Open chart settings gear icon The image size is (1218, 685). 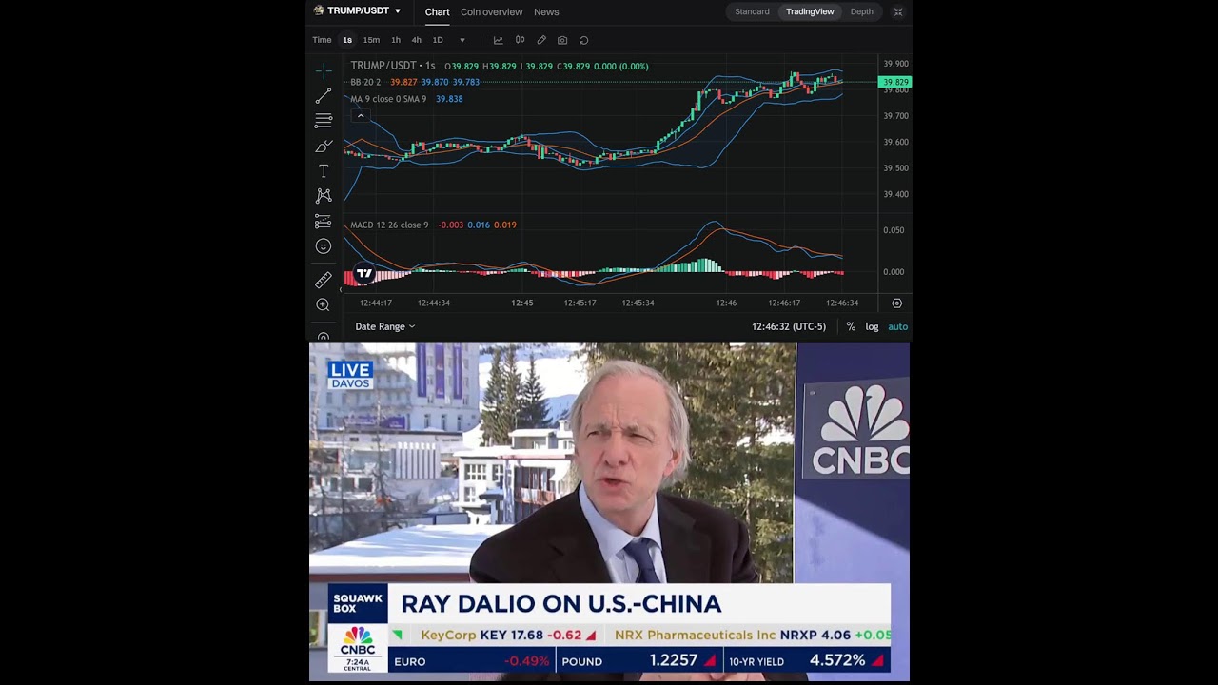click(896, 303)
